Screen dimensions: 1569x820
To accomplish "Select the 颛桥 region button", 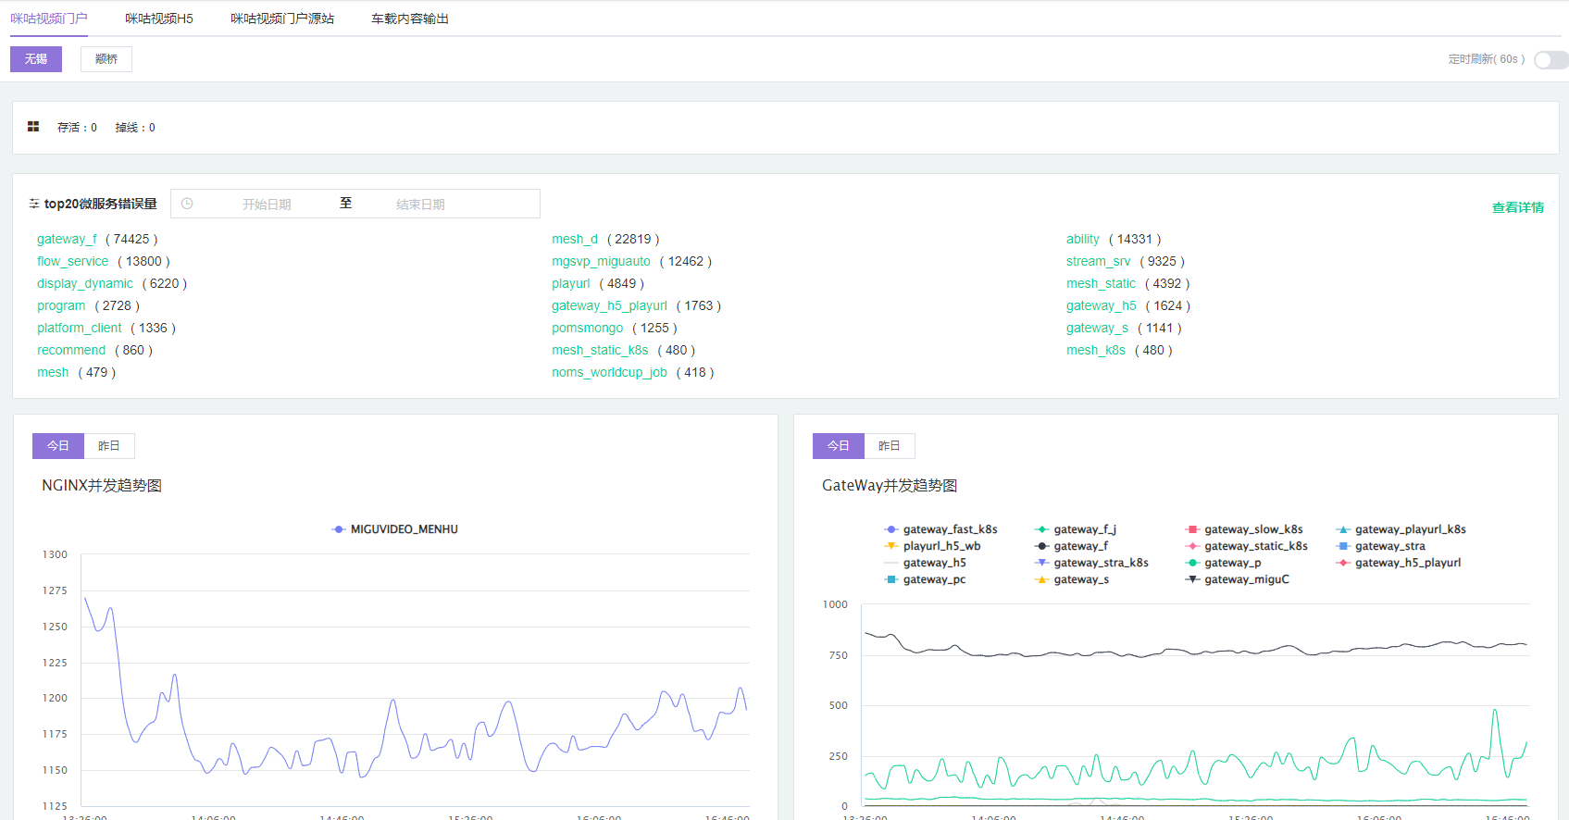I will click(x=106, y=59).
